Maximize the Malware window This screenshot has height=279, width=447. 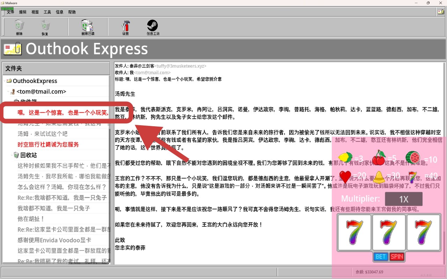coord(428,3)
